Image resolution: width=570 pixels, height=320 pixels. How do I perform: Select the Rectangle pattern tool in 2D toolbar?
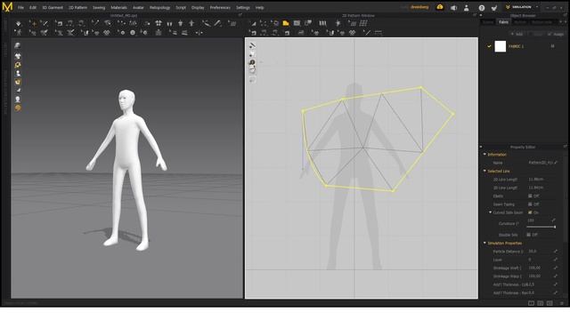pyautogui.click(x=297, y=23)
